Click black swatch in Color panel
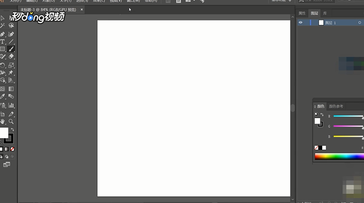Image resolution: width=364 pixels, height=203 pixels. click(320, 148)
